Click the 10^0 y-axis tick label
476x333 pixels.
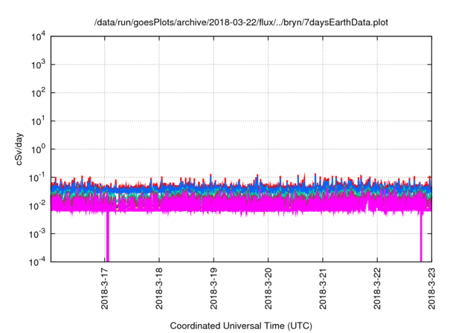point(38,149)
